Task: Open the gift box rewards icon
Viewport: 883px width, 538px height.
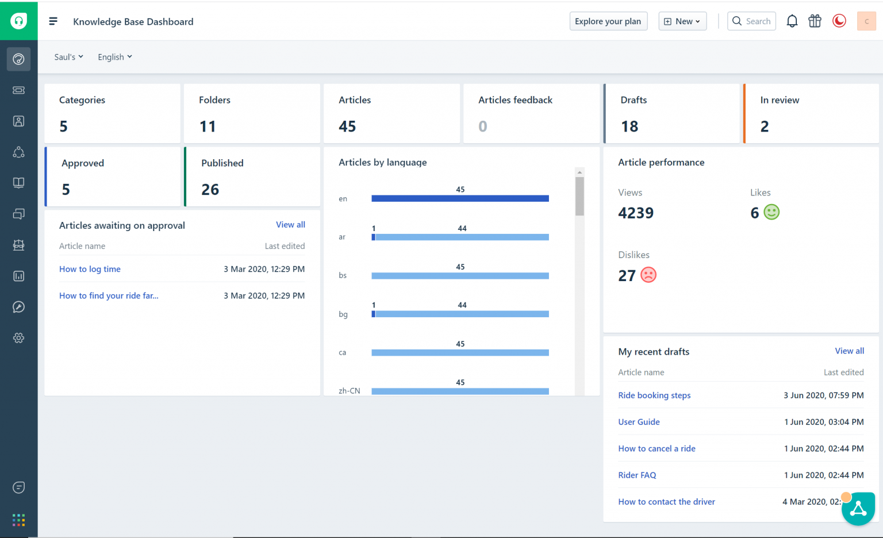Action: point(815,21)
